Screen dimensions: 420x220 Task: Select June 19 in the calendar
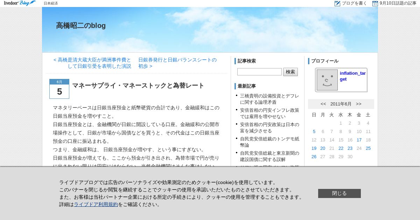point(314,148)
